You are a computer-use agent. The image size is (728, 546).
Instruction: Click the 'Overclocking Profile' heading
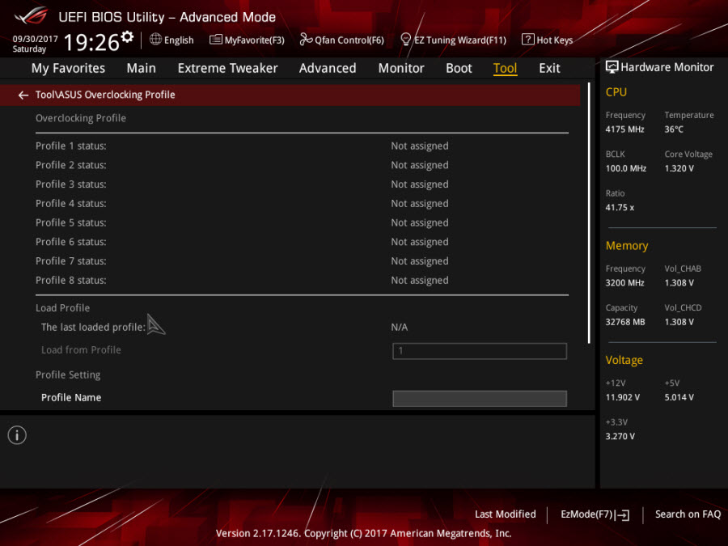pyautogui.click(x=81, y=118)
